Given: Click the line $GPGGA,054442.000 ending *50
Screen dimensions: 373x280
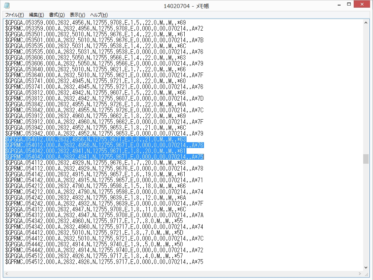Looking at the screenshot, I should [94, 244].
